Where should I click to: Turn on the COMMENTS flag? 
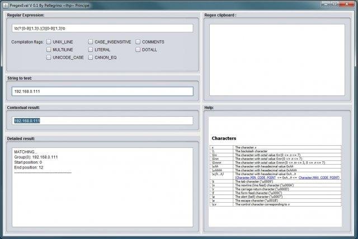pyautogui.click(x=138, y=42)
